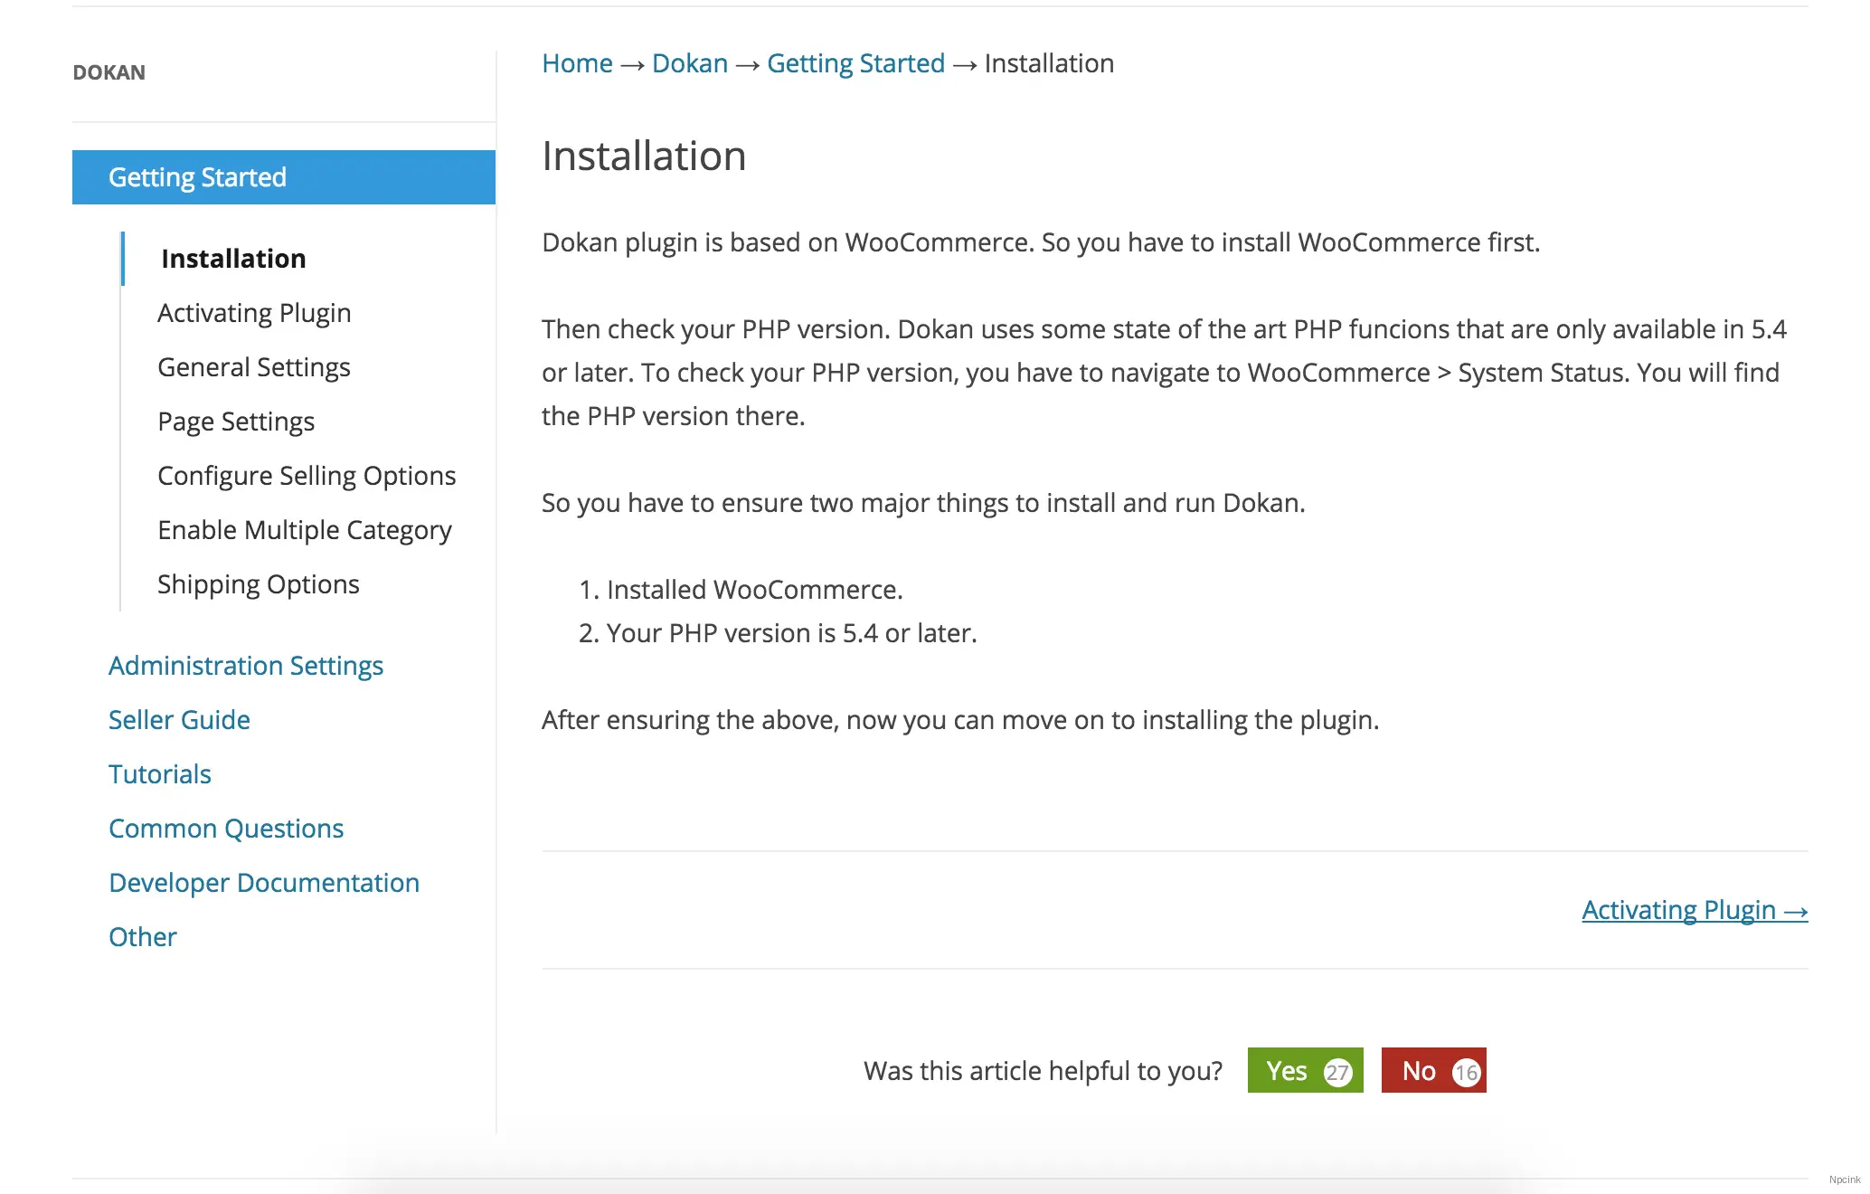The height and width of the screenshot is (1194, 1870).
Task: Select Enable Multiple Category
Action: [305, 530]
